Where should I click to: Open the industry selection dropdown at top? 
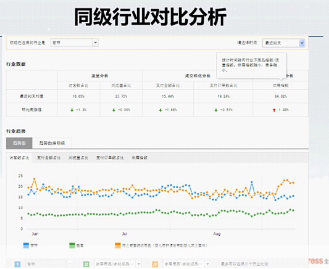pyautogui.click(x=74, y=43)
